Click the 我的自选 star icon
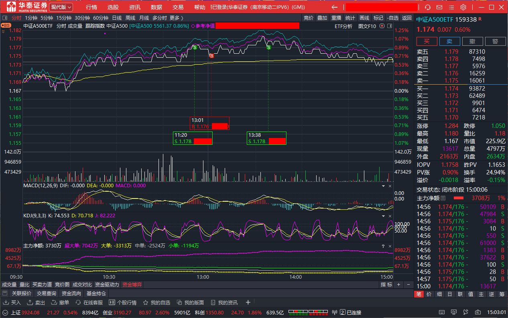The height and width of the screenshot is (318, 508). tap(146, 302)
